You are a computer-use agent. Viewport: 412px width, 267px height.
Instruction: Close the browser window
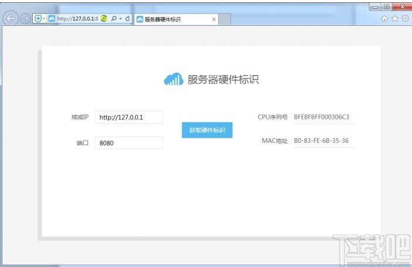[x=402, y=7]
